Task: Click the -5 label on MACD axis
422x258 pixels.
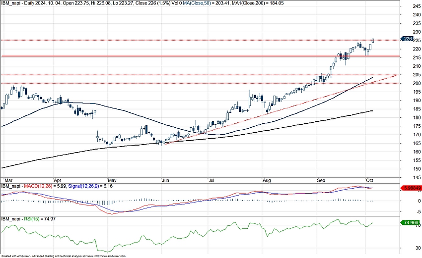Action: pos(419,212)
